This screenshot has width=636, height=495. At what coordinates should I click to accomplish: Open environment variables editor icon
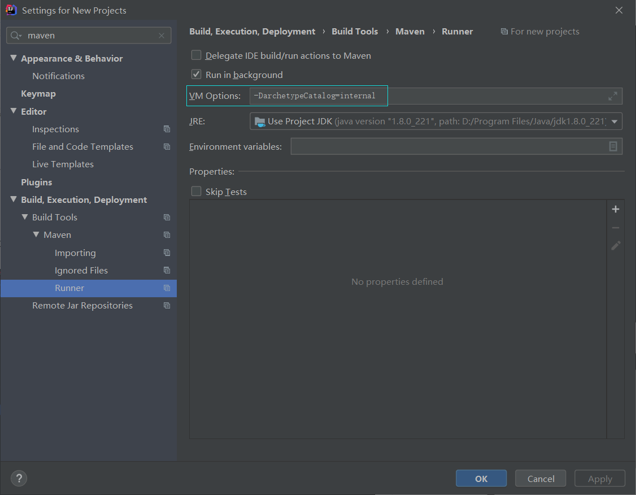(x=613, y=146)
